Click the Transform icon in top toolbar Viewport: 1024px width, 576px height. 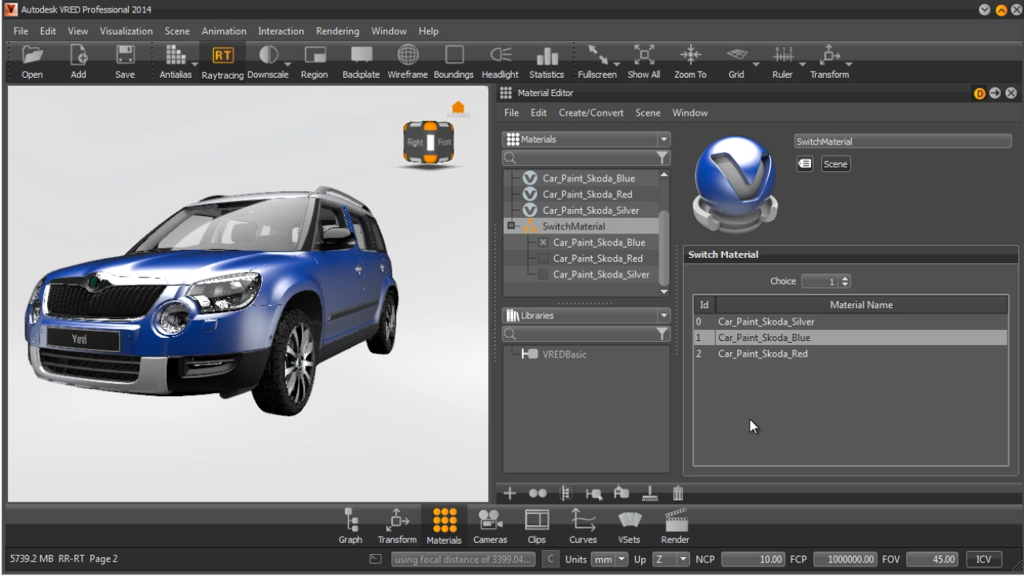pyautogui.click(x=830, y=61)
